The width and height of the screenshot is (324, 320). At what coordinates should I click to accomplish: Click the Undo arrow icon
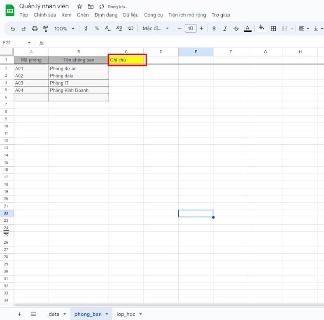[x=13, y=28]
